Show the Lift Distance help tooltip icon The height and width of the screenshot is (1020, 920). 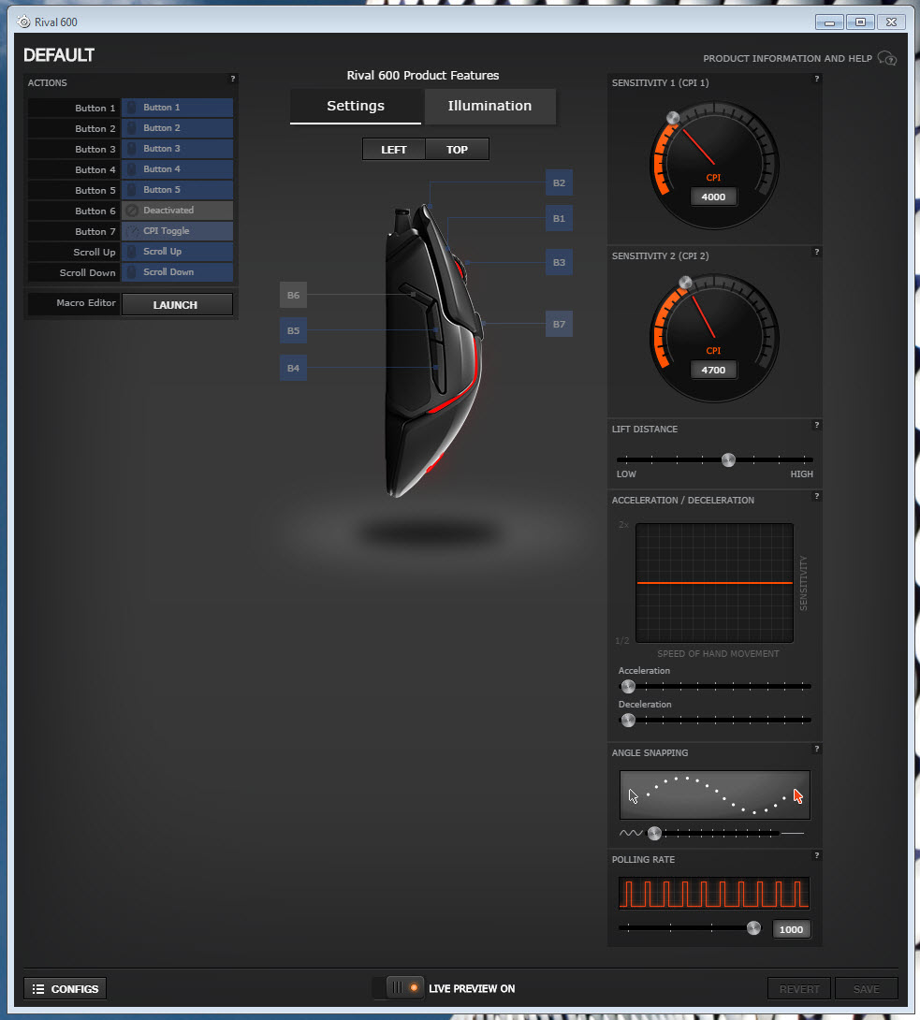click(816, 425)
